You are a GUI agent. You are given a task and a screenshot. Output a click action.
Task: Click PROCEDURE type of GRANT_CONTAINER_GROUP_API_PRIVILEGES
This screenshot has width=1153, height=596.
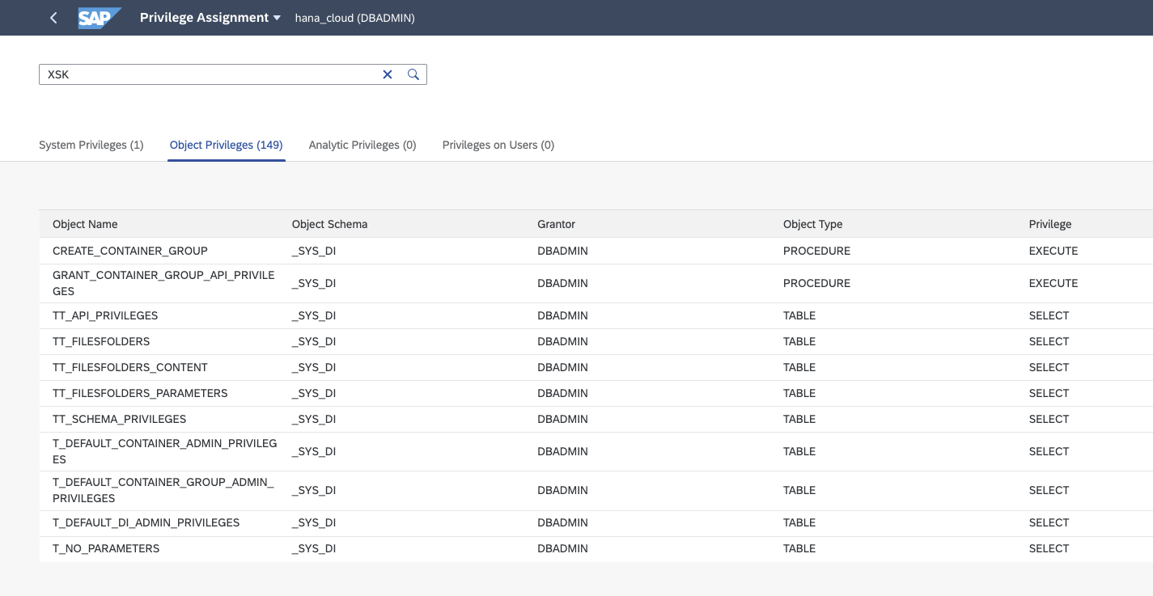pos(816,283)
